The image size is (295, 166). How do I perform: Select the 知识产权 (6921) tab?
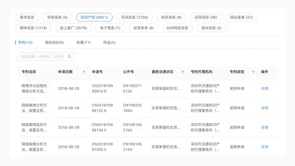pyautogui.click(x=94, y=17)
